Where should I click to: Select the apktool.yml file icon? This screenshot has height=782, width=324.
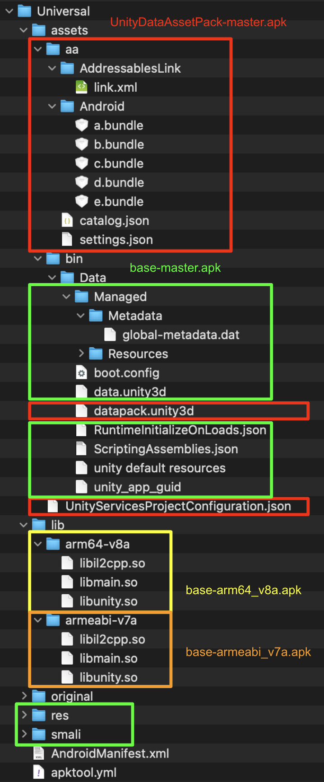click(39, 772)
